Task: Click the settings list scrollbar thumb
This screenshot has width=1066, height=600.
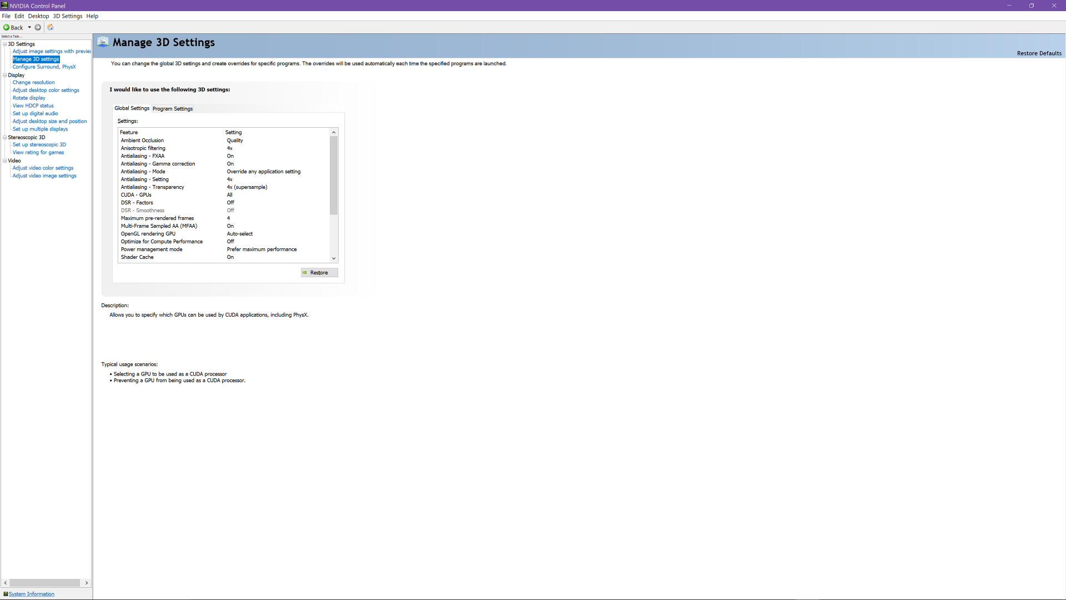Action: 334,176
